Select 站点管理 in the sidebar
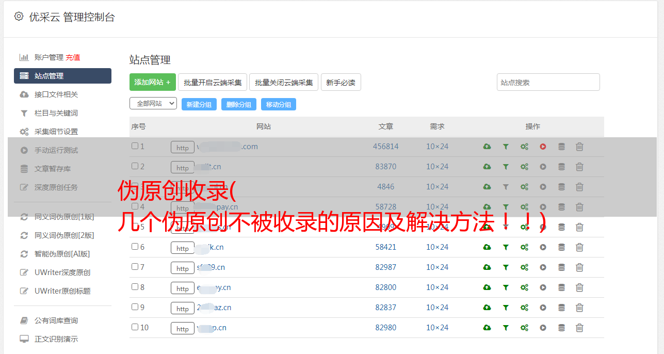This screenshot has height=354, width=664. pyautogui.click(x=62, y=76)
